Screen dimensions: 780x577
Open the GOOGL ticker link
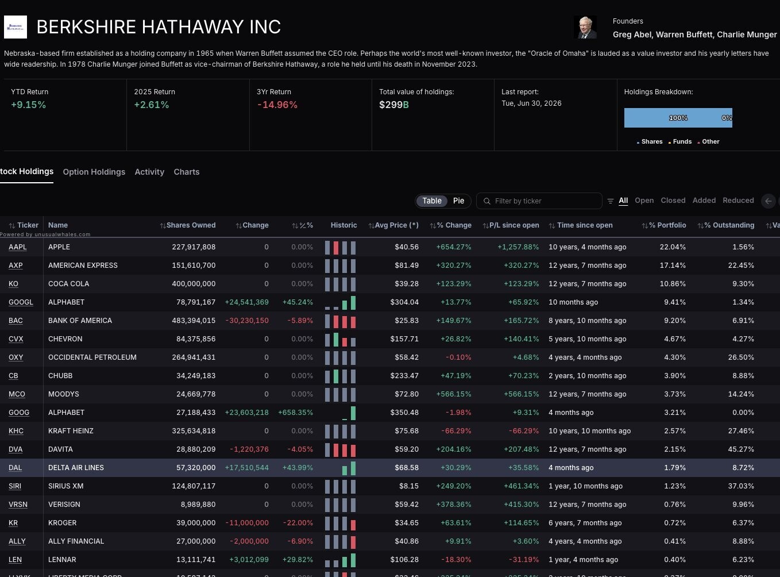pyautogui.click(x=21, y=302)
